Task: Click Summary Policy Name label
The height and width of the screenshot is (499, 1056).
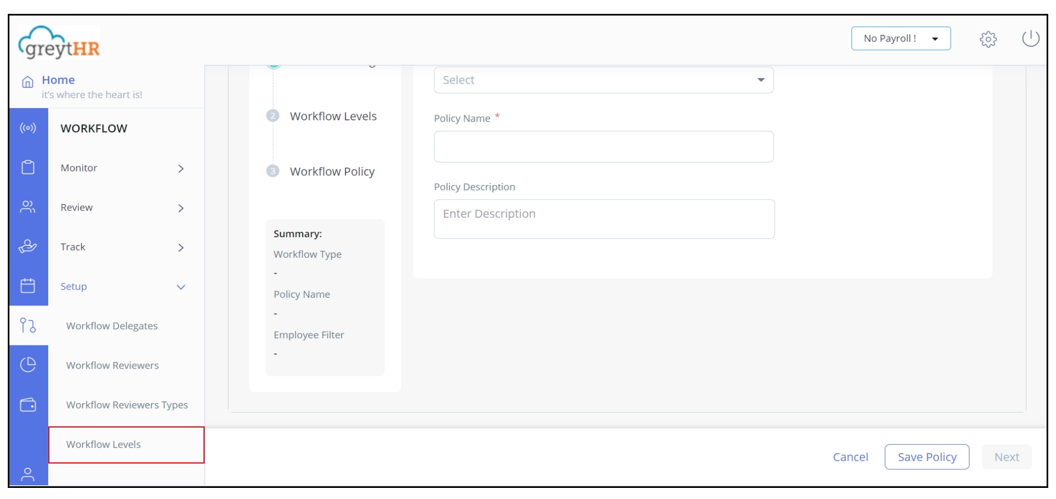Action: tap(302, 294)
